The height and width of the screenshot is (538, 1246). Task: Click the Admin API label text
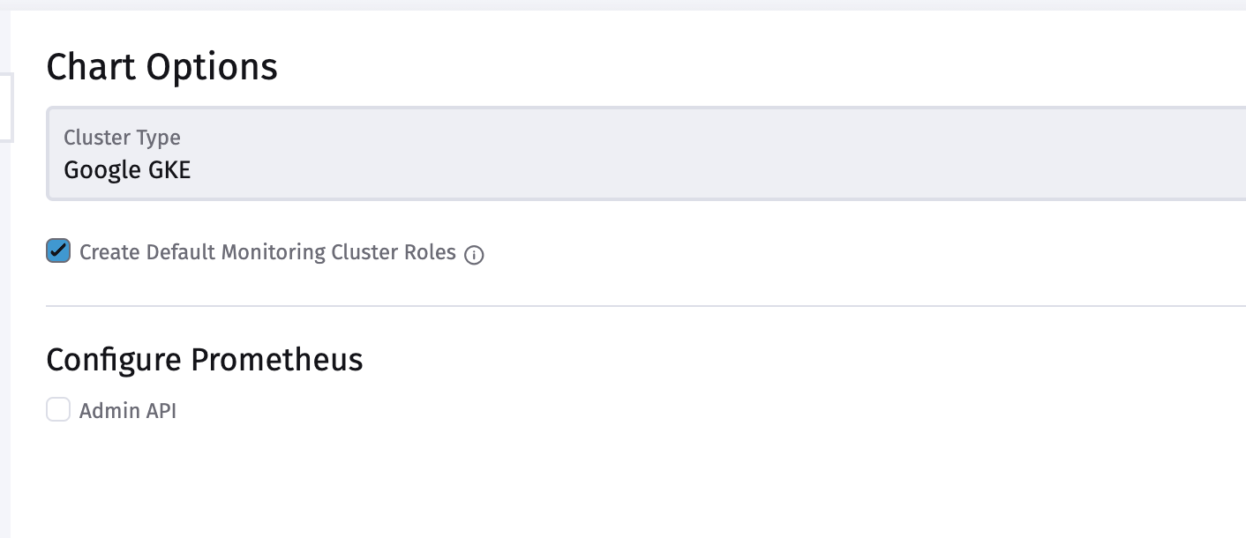click(x=128, y=409)
